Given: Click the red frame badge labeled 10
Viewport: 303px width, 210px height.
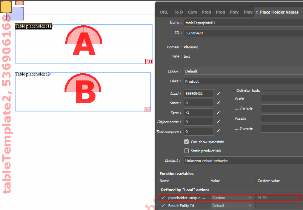Looking at the screenshot, I should click(149, 62).
